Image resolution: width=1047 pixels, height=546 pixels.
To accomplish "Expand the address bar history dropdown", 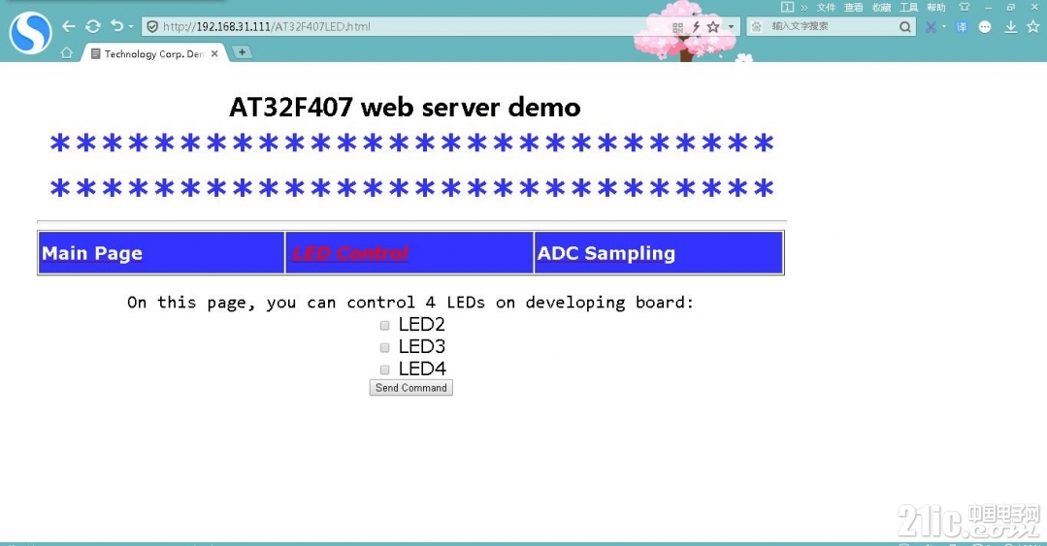I will tap(732, 27).
